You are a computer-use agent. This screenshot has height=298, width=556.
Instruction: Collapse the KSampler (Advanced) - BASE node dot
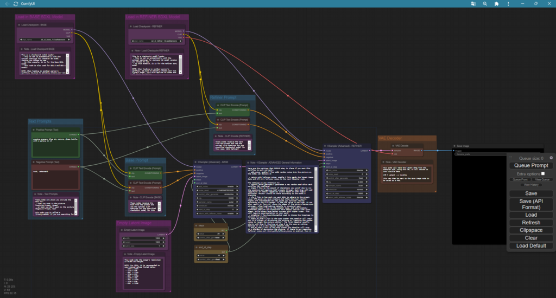pos(195,162)
